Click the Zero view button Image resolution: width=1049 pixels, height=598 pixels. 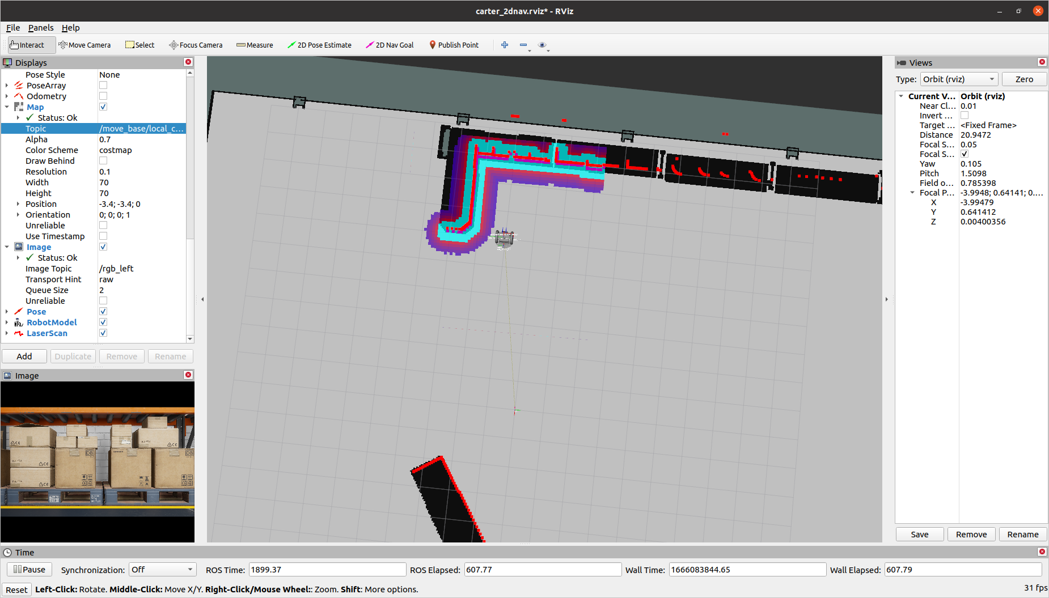(x=1024, y=79)
